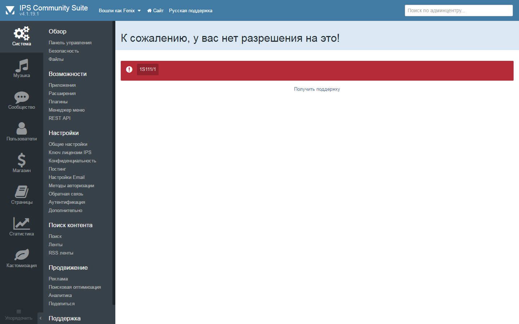
Task: Click the 1S111/1 error code badge
Action: click(148, 69)
